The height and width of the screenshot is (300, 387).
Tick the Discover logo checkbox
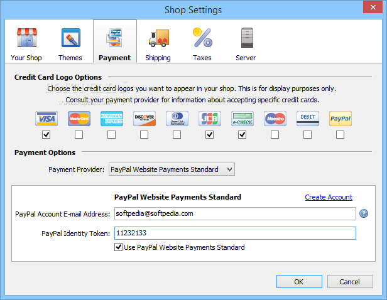click(144, 135)
